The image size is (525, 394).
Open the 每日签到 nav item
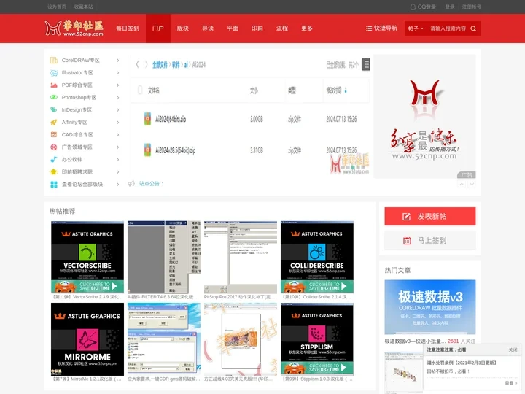tap(128, 28)
